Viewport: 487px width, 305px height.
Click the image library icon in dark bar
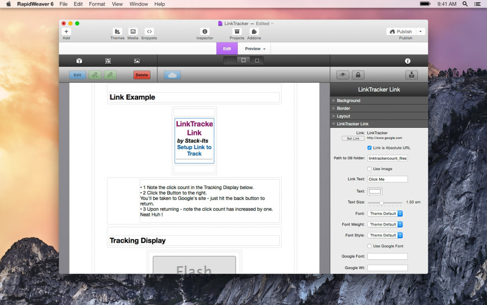click(137, 61)
